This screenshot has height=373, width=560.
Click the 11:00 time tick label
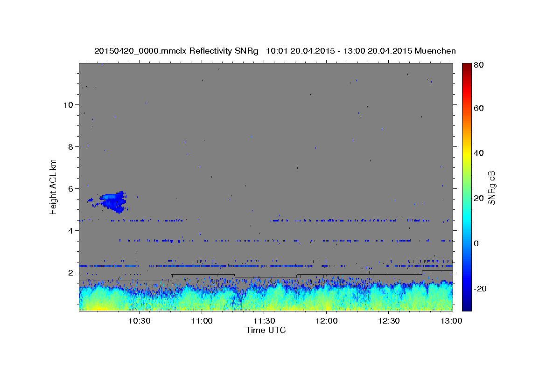202,321
